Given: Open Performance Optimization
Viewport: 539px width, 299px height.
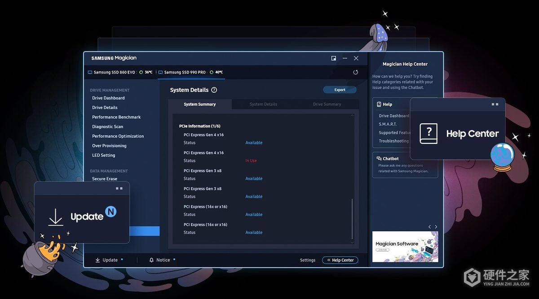Looking at the screenshot, I should [118, 136].
